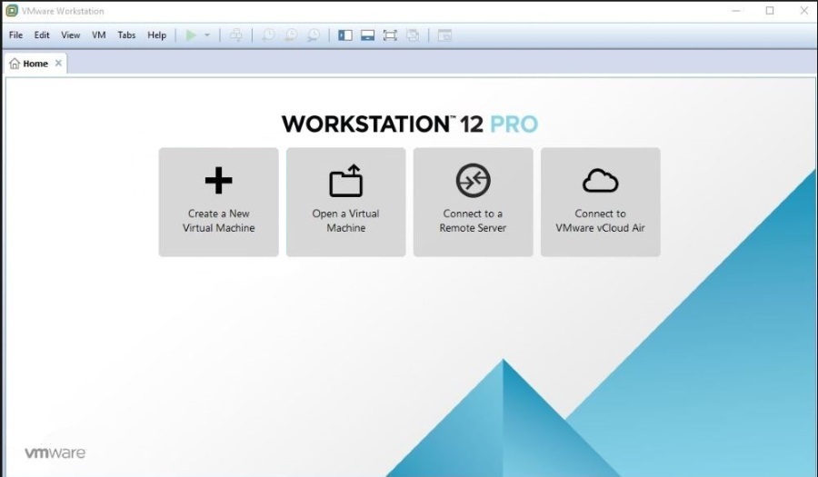Click Create a New Virtual Machine tile

218,203
